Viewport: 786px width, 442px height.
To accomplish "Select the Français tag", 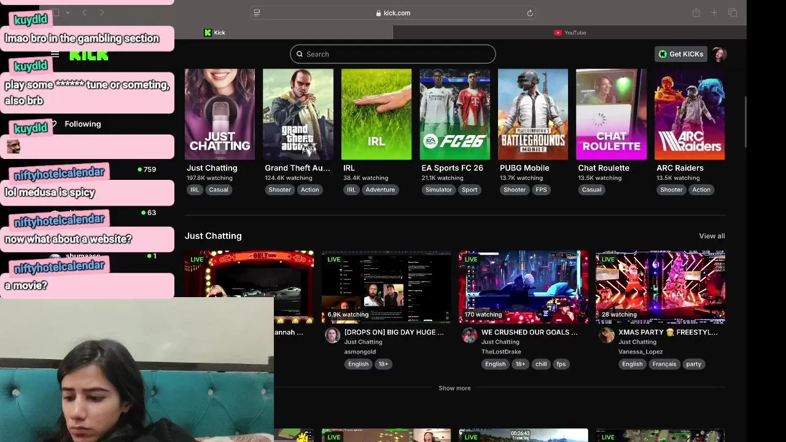I will tap(664, 364).
